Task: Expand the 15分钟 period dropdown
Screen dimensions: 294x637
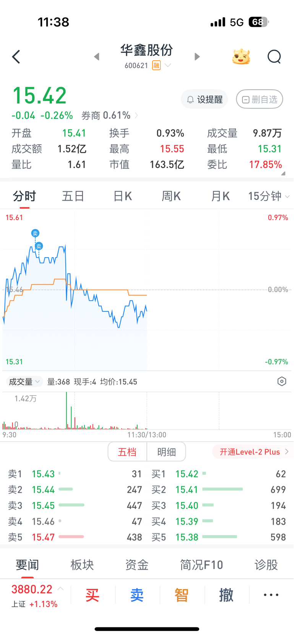Action: pyautogui.click(x=268, y=196)
